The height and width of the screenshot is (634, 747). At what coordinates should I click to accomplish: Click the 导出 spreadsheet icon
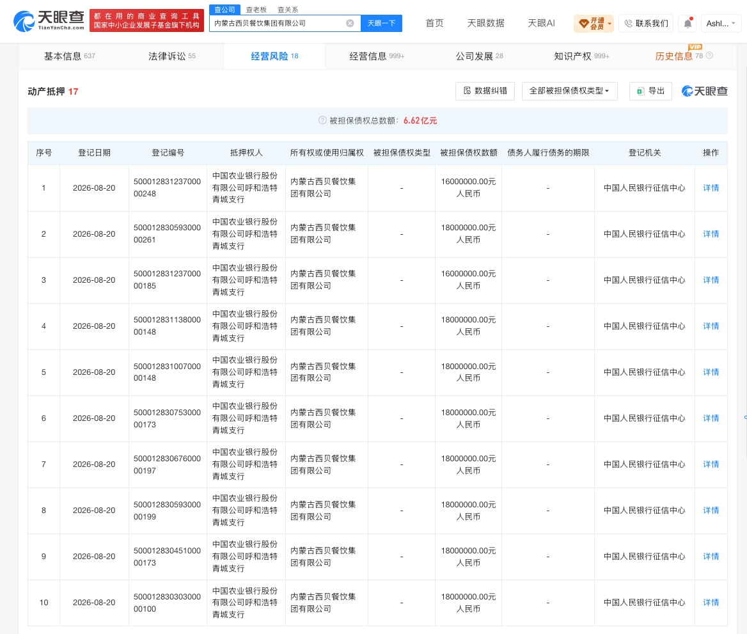pyautogui.click(x=641, y=91)
